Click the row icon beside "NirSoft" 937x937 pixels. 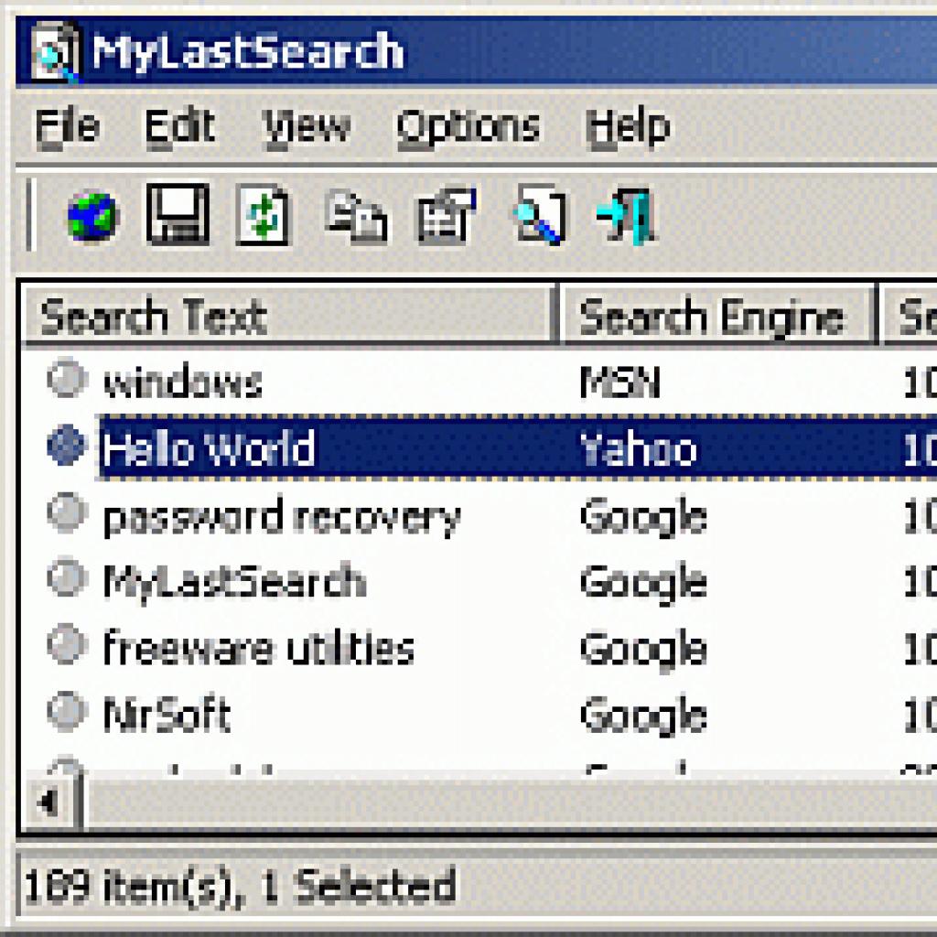click(68, 712)
